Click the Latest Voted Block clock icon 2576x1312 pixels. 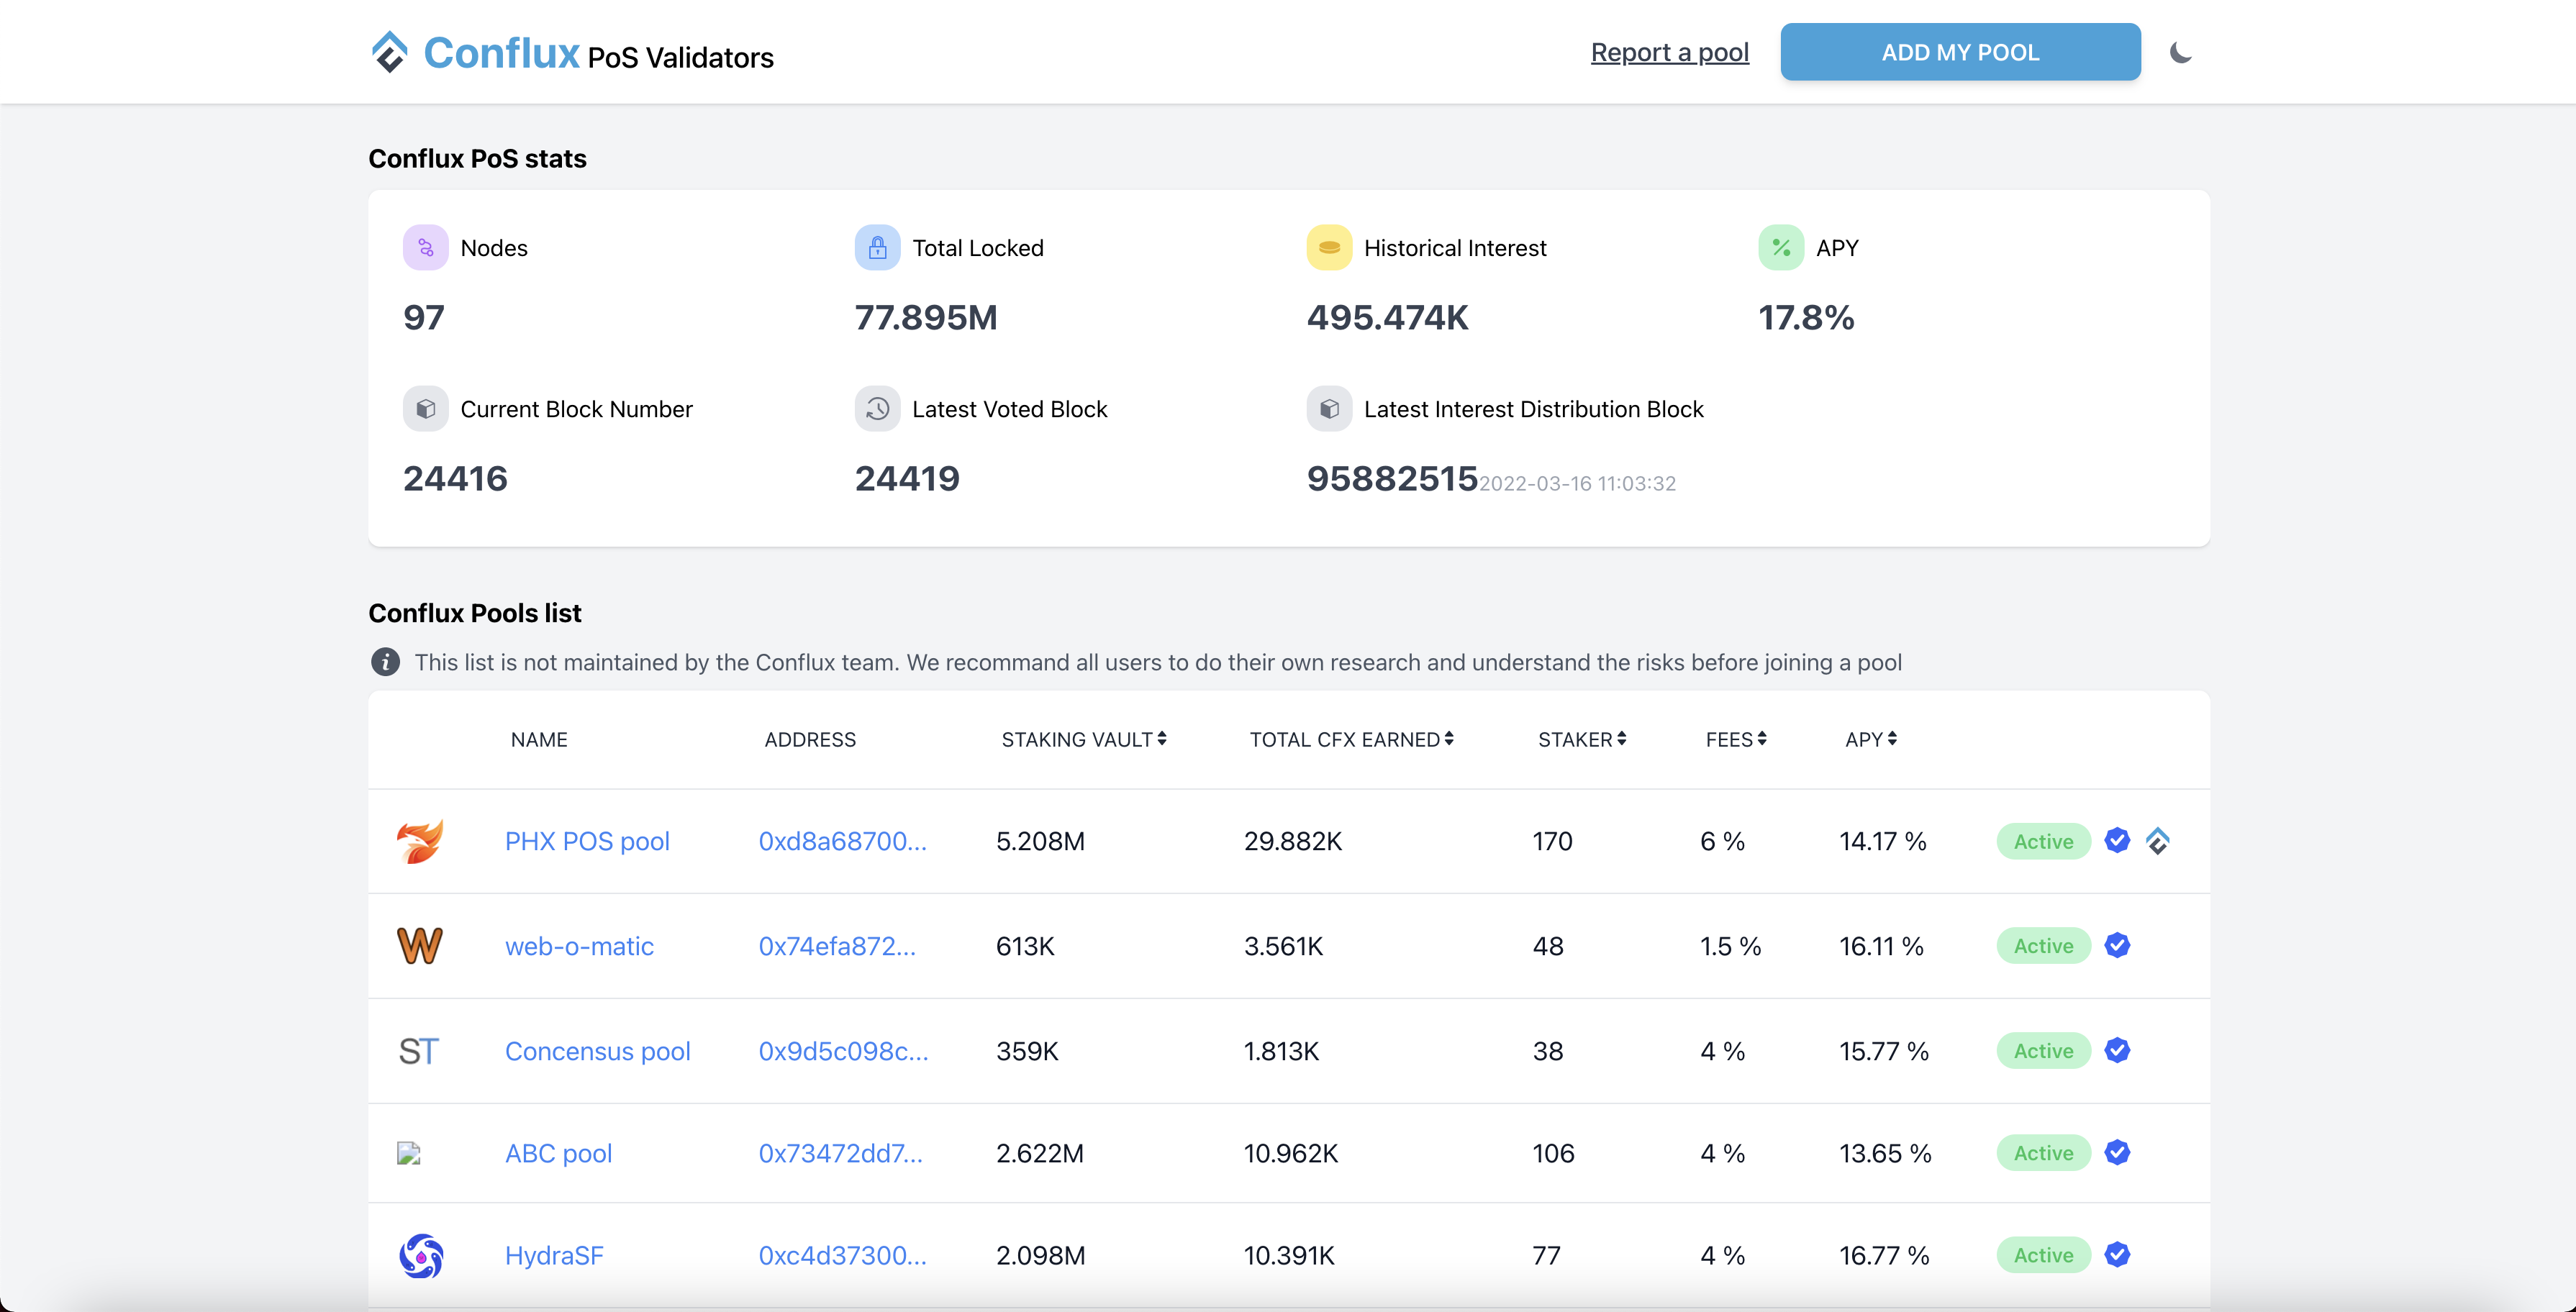[877, 409]
